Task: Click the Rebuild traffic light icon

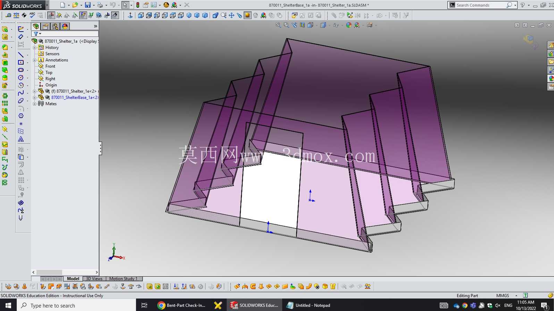Action: [138, 5]
